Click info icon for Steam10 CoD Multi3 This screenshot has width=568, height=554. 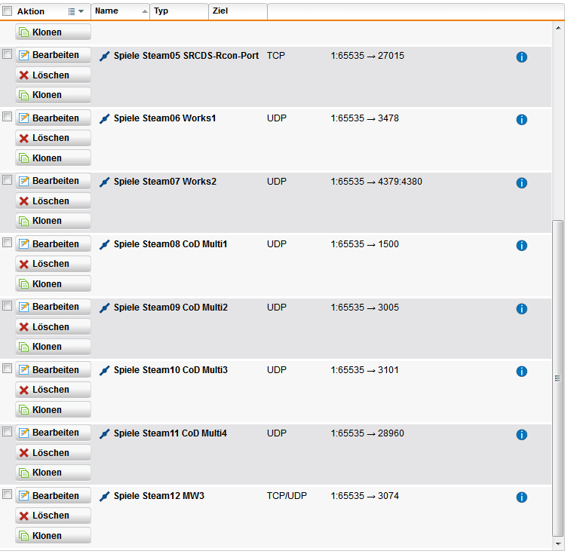tap(521, 372)
